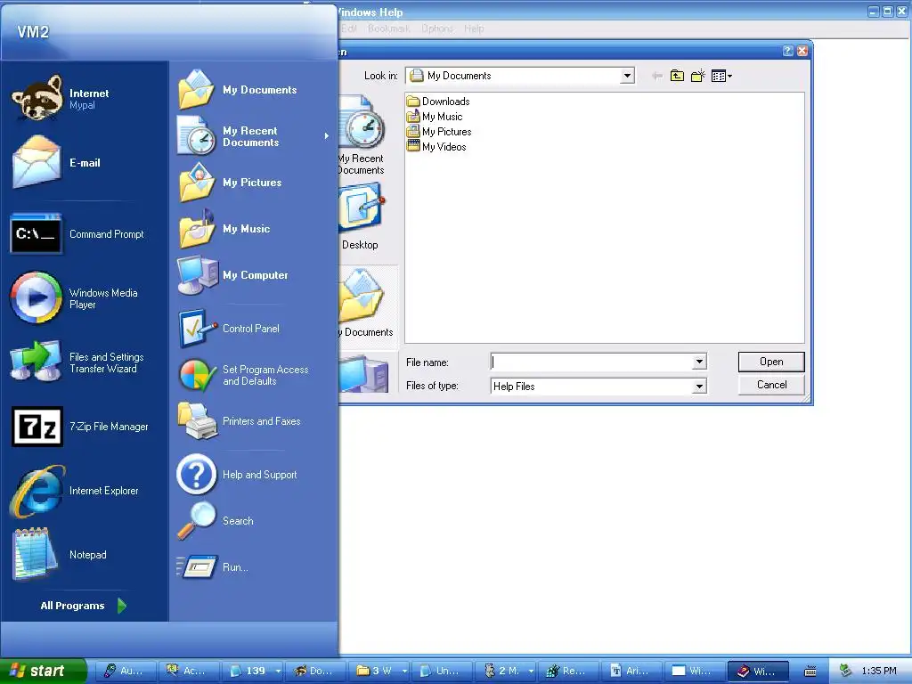Select the My Music folder in file list
912x684 pixels.
click(x=435, y=117)
